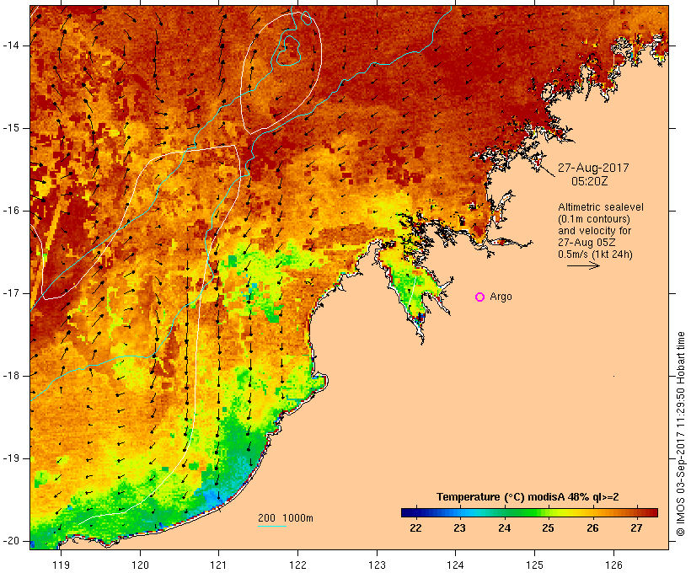The height and width of the screenshot is (573, 691).
Task: Click the Argo legend label
Action: 501,297
